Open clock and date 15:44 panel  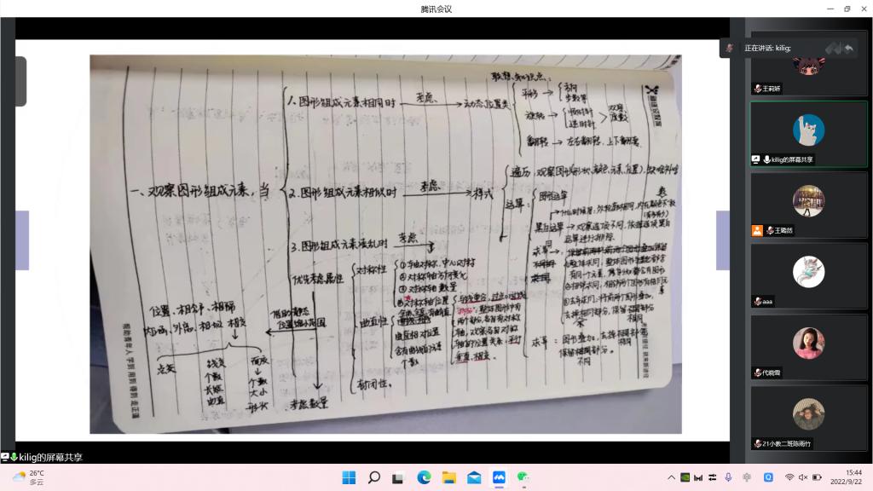(x=853, y=477)
